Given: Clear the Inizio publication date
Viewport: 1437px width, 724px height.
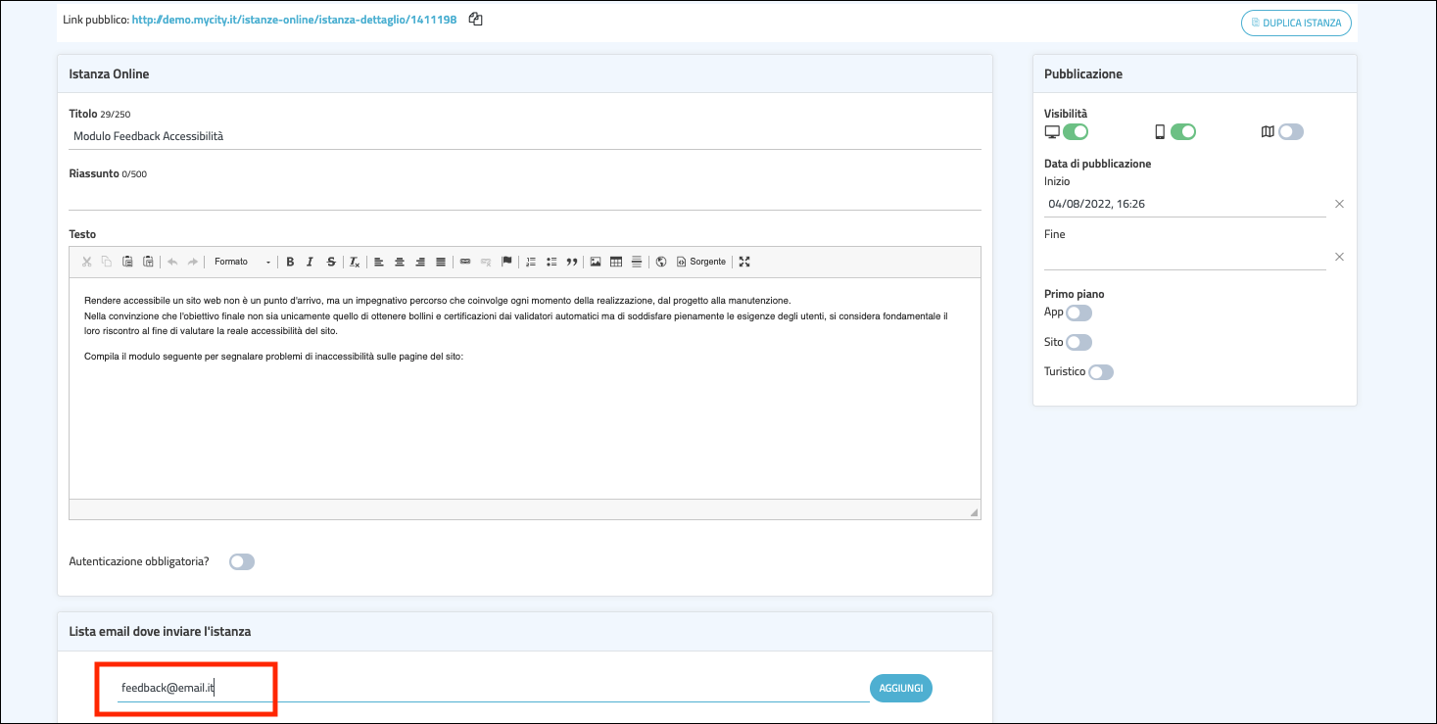Looking at the screenshot, I should coord(1339,204).
